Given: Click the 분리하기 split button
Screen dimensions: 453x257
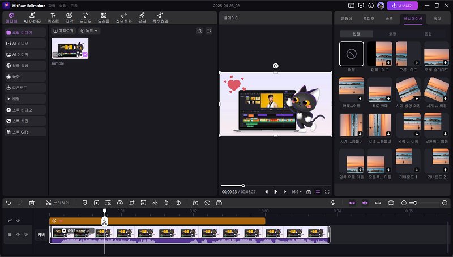Looking at the screenshot, I should click(58, 203).
